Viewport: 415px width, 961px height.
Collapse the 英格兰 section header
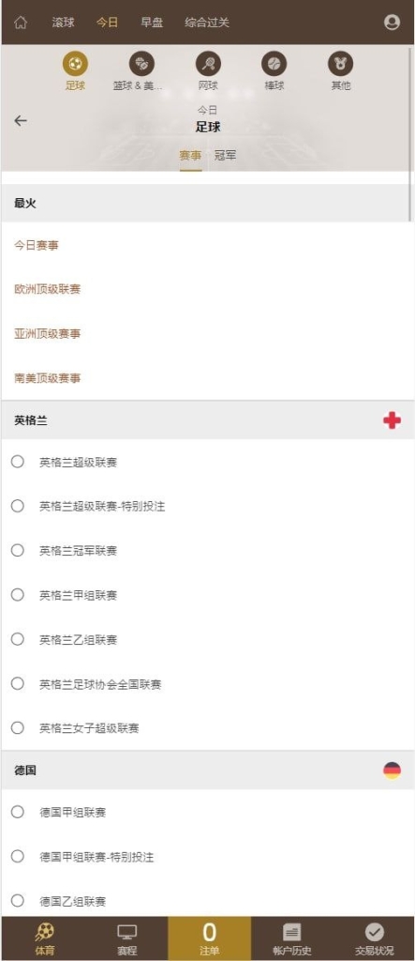pos(208,420)
